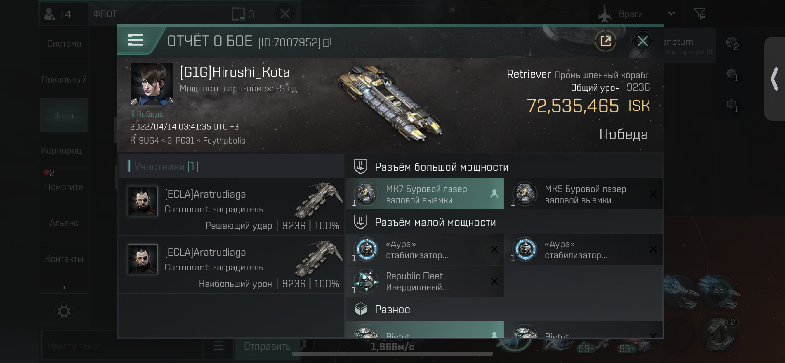Select the MK7 Буровой лазер module
The image size is (785, 363).
tap(425, 194)
